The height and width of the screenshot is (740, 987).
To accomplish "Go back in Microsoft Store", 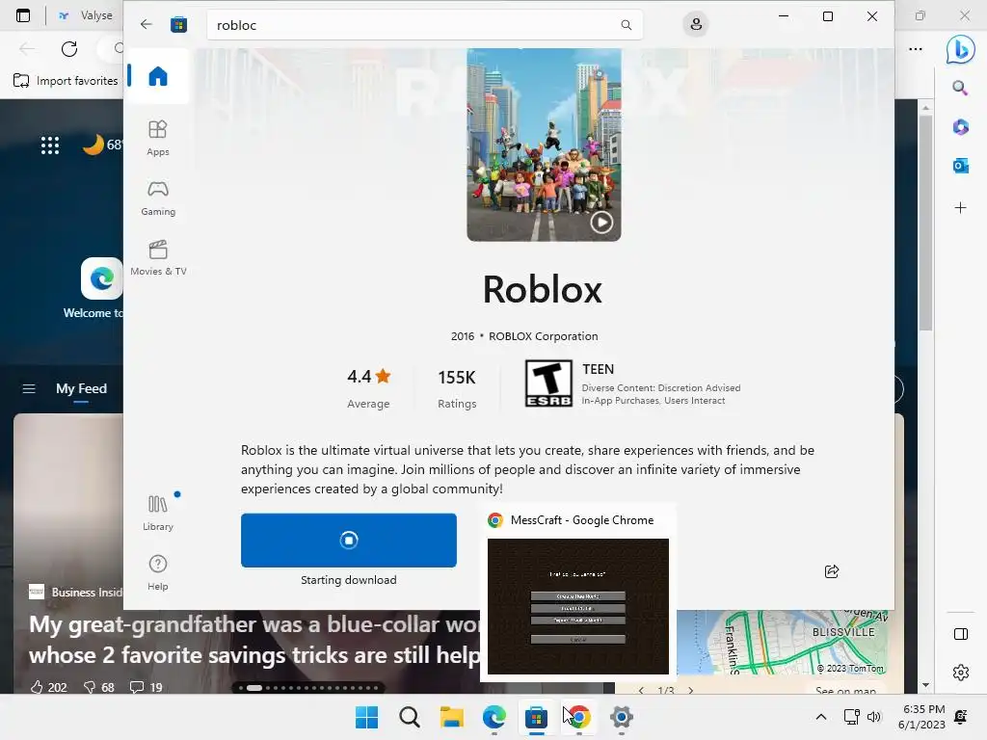I will (147, 24).
